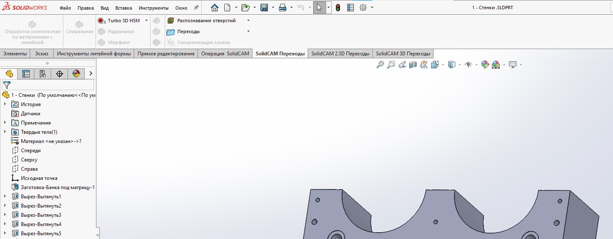
Task: Create a new document with New icon
Action: tap(227, 8)
